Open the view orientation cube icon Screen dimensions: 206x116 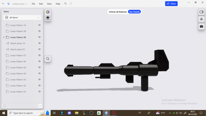[x=201, y=19]
